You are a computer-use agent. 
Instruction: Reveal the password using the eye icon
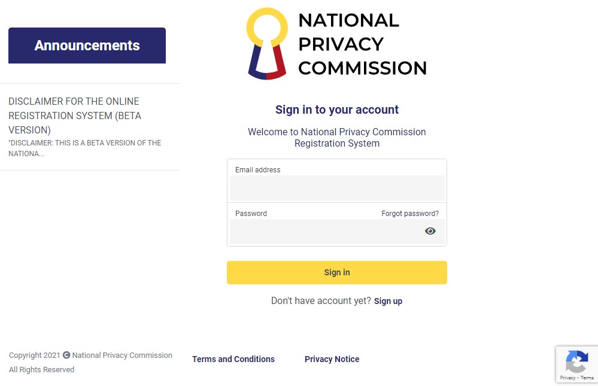[430, 231]
